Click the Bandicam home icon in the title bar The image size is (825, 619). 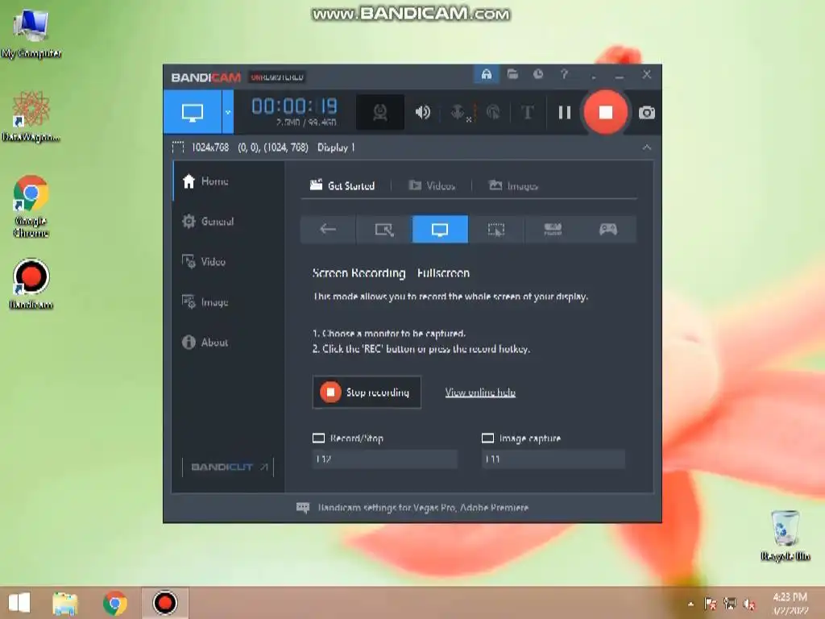(486, 74)
